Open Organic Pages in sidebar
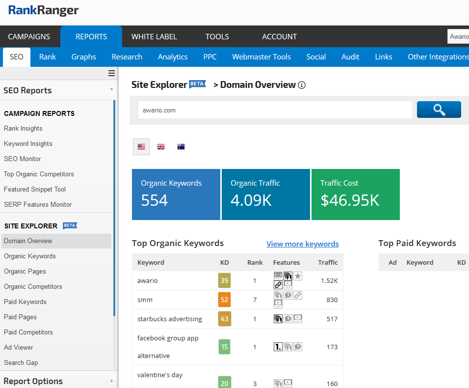This screenshot has height=388, width=469. [x=25, y=272]
